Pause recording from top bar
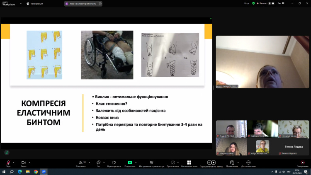This screenshot has height=175, width=311. click(270, 3)
